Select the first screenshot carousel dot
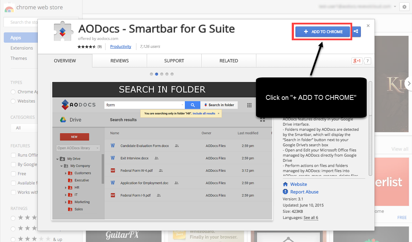Viewport: 412px width, 242px height. click(x=151, y=74)
